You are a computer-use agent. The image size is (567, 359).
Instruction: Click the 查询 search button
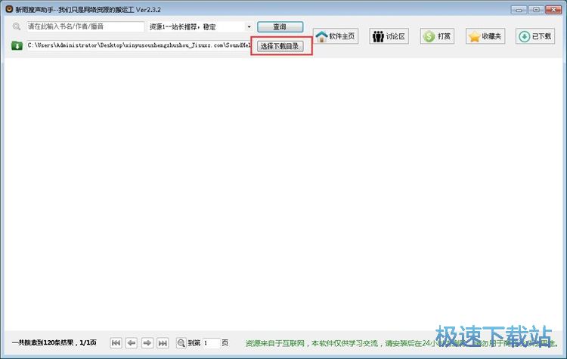pyautogui.click(x=280, y=26)
